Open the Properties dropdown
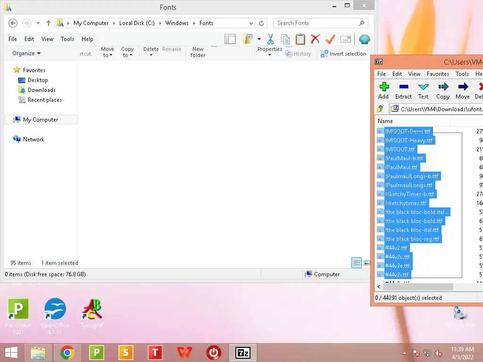 click(x=269, y=52)
